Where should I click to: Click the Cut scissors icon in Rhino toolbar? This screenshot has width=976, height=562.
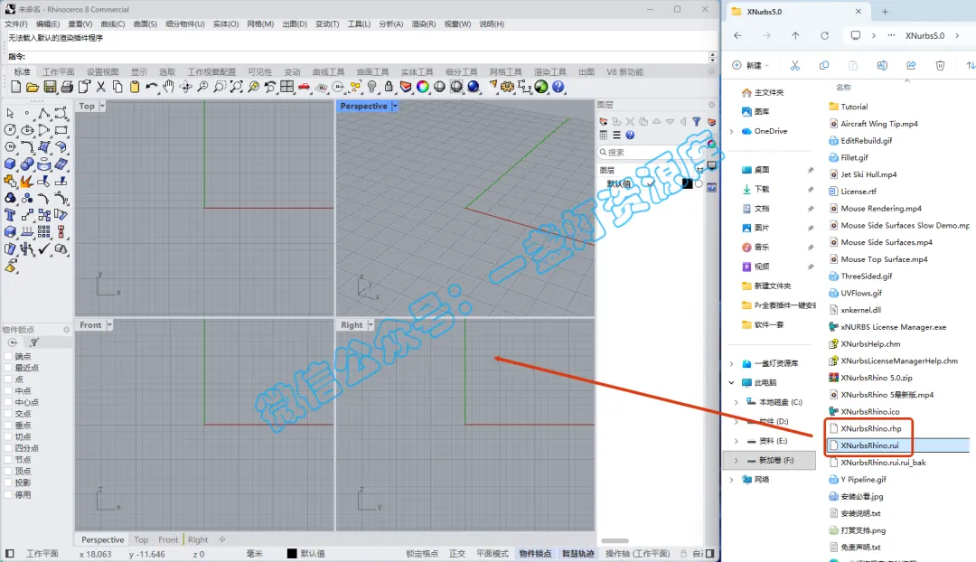pos(100,87)
